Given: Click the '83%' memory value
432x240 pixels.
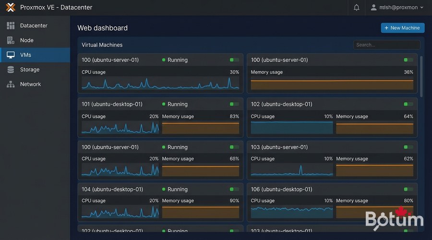Looking at the screenshot, I should click(x=234, y=116).
